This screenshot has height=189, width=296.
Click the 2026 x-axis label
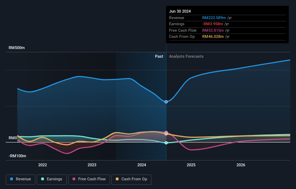pyautogui.click(x=241, y=165)
